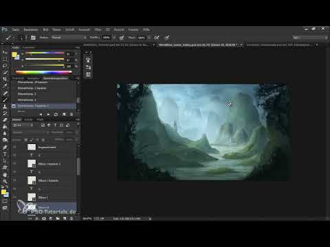Click the trash icon in Layers panel
Screen dimensions: 330x247
pos(71,219)
